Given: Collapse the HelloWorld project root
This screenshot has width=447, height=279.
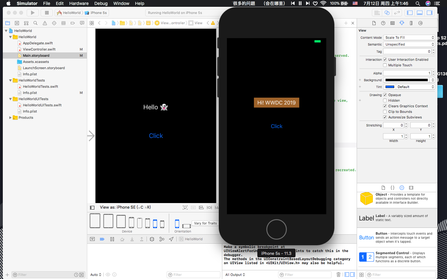Looking at the screenshot, I should 6,31.
